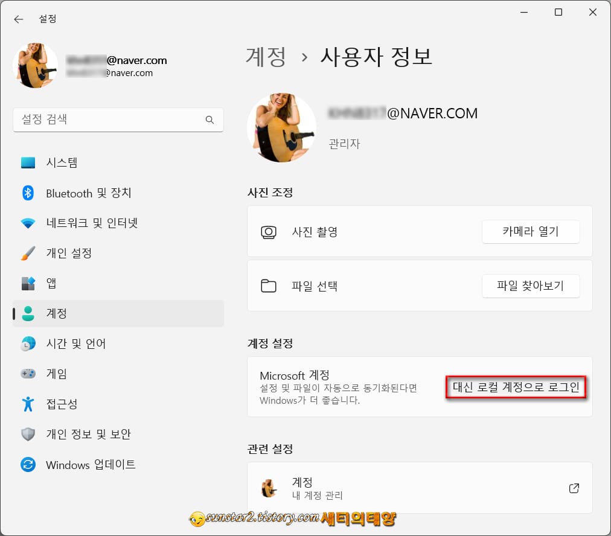Image resolution: width=611 pixels, height=536 pixels.
Task: Open 네트워크 및 인터넷 category
Action: pyautogui.click(x=118, y=223)
